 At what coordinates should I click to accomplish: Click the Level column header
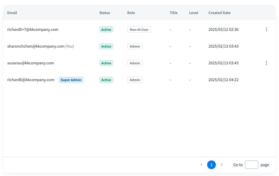click(193, 13)
